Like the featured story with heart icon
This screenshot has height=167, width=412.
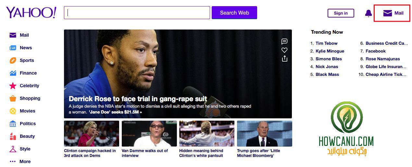pos(284,50)
